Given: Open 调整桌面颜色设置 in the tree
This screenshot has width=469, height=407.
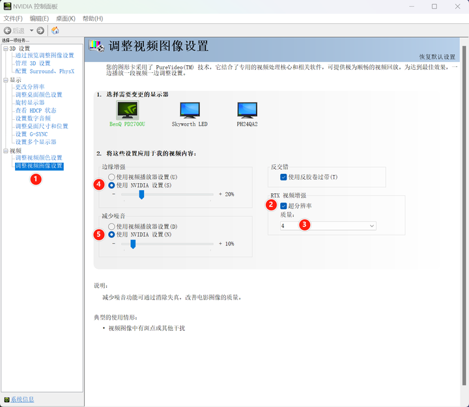Looking at the screenshot, I should click(x=39, y=94).
